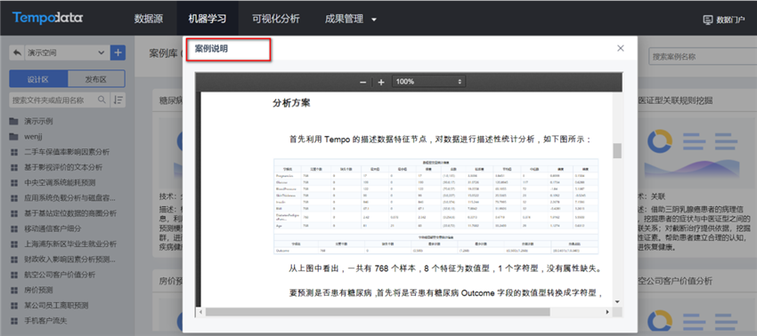
Task: Switch to the 设计区 tab
Action: click(38, 79)
